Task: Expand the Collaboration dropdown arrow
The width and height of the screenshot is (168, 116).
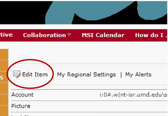Action: click(x=69, y=35)
